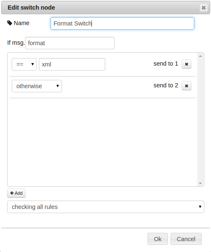Cancel editing the switch node

tap(186, 239)
